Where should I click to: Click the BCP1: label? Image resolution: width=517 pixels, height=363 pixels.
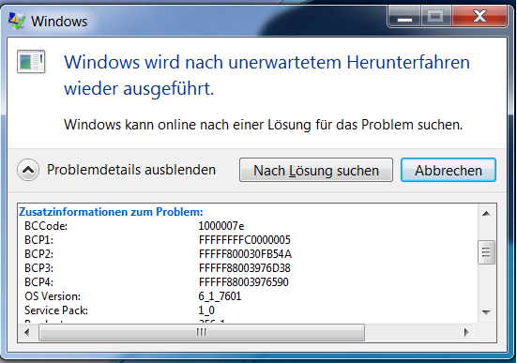coord(38,240)
